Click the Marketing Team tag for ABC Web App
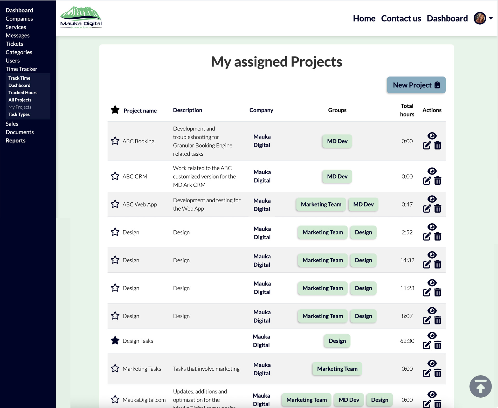498x408 pixels. coord(321,204)
